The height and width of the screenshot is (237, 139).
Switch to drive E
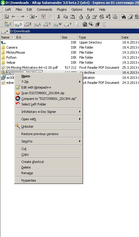click(28, 24)
